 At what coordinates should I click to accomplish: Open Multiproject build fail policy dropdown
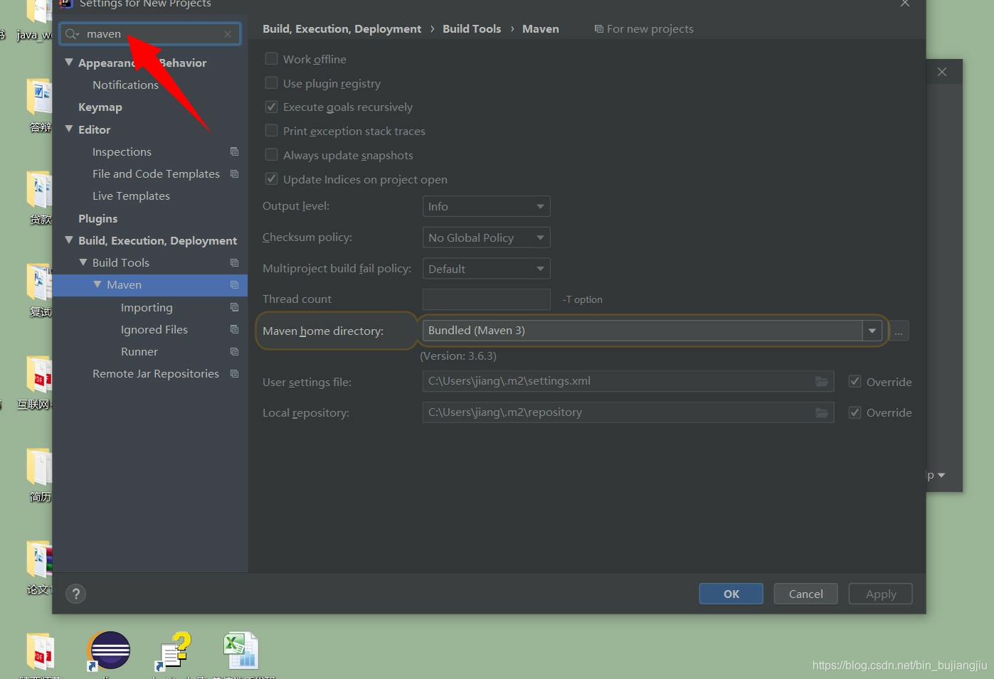click(486, 269)
